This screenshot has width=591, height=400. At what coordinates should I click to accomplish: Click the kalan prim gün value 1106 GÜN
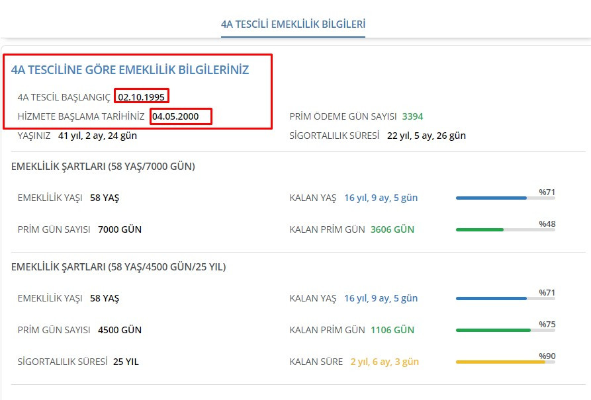(x=392, y=330)
